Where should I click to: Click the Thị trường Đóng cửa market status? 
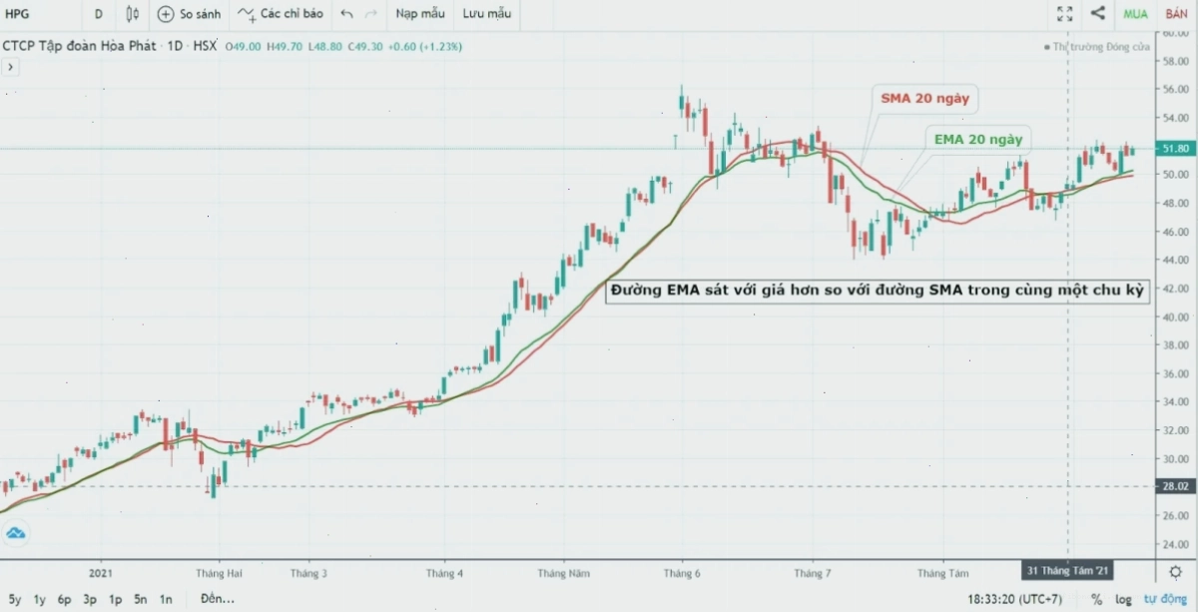click(1097, 47)
